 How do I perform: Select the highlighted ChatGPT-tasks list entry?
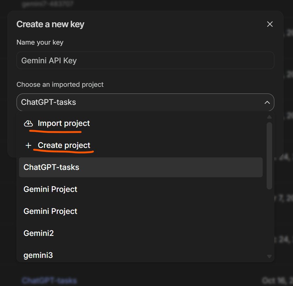pyautogui.click(x=141, y=167)
